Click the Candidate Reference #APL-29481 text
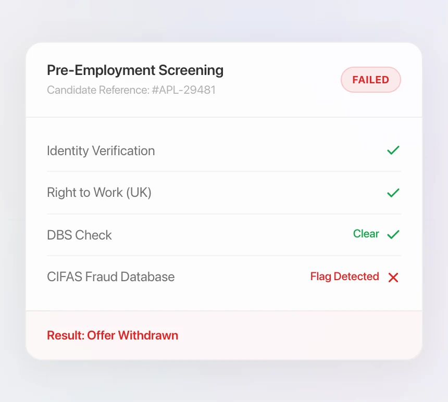Screen dimensions: 448x402 coord(131,90)
